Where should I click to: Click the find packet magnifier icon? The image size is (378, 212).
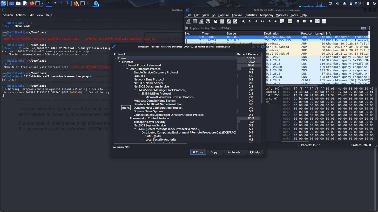point(243,21)
